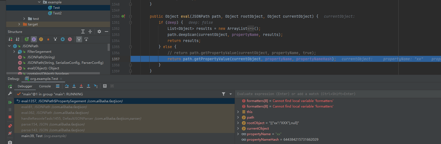Click the Structure panel horizontal scrollbar
This screenshot has height=144, width=441.
click(x=53, y=73)
